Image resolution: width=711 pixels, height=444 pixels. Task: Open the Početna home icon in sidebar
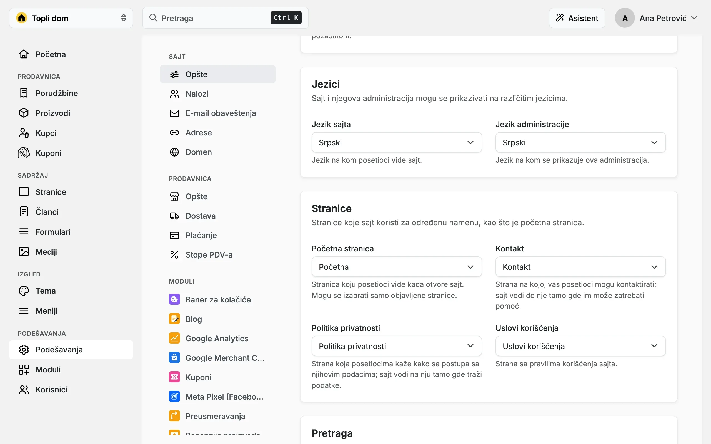click(x=24, y=54)
